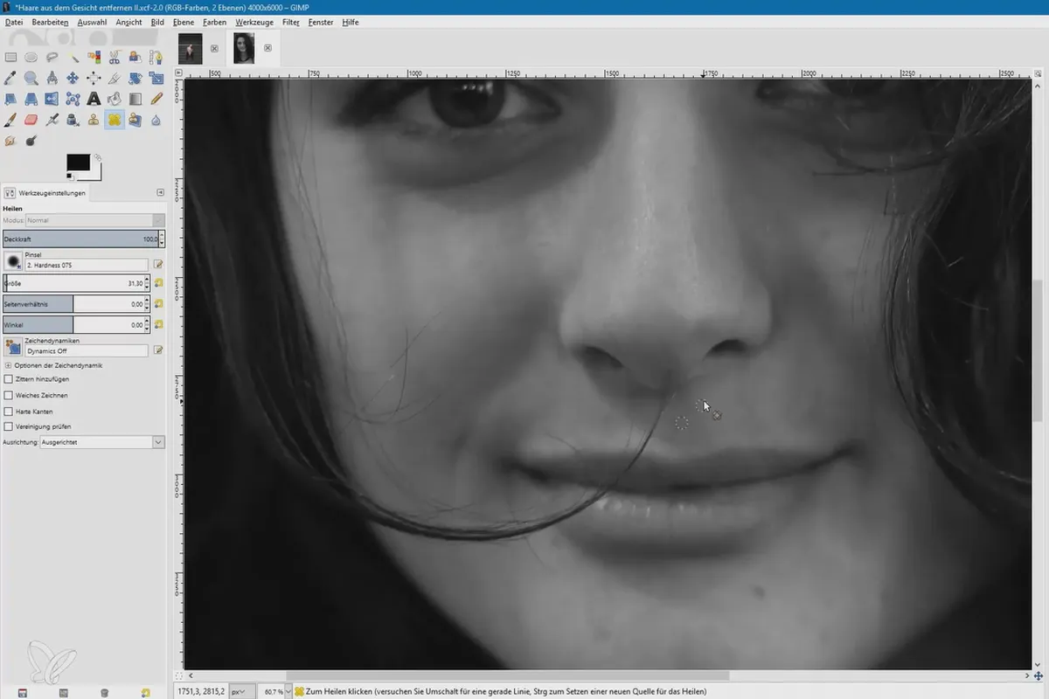Select the Text tool

(x=94, y=99)
